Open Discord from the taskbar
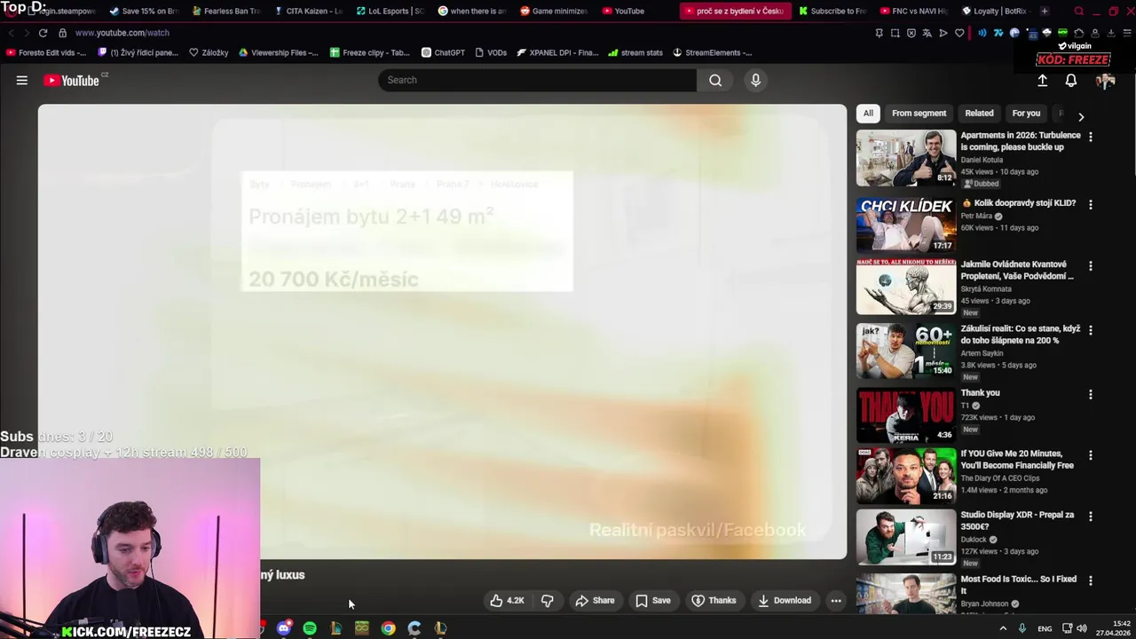 point(284,628)
